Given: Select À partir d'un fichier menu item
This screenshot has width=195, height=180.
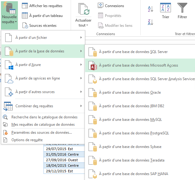Looking at the screenshot, I should click(43, 38).
